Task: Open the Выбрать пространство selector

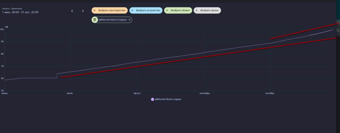Action: click(x=112, y=10)
